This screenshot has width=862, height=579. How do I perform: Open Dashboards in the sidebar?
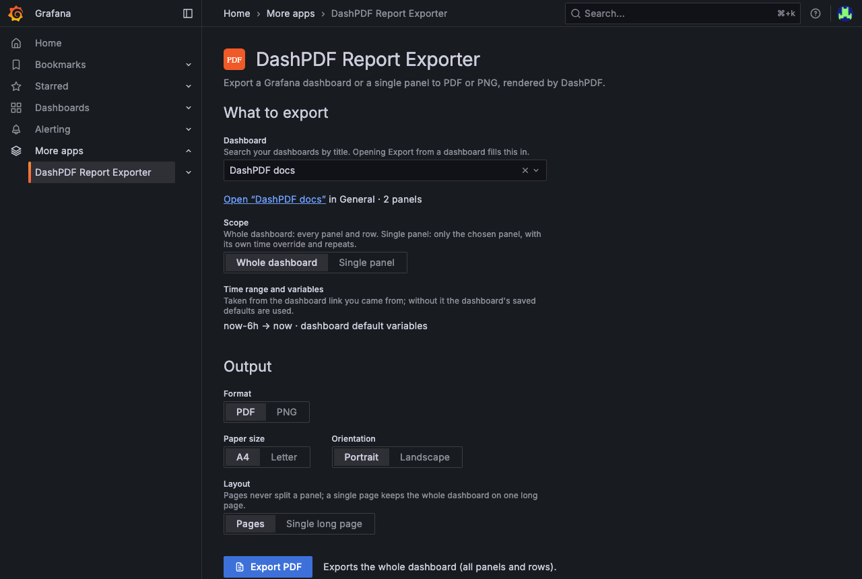pos(62,108)
